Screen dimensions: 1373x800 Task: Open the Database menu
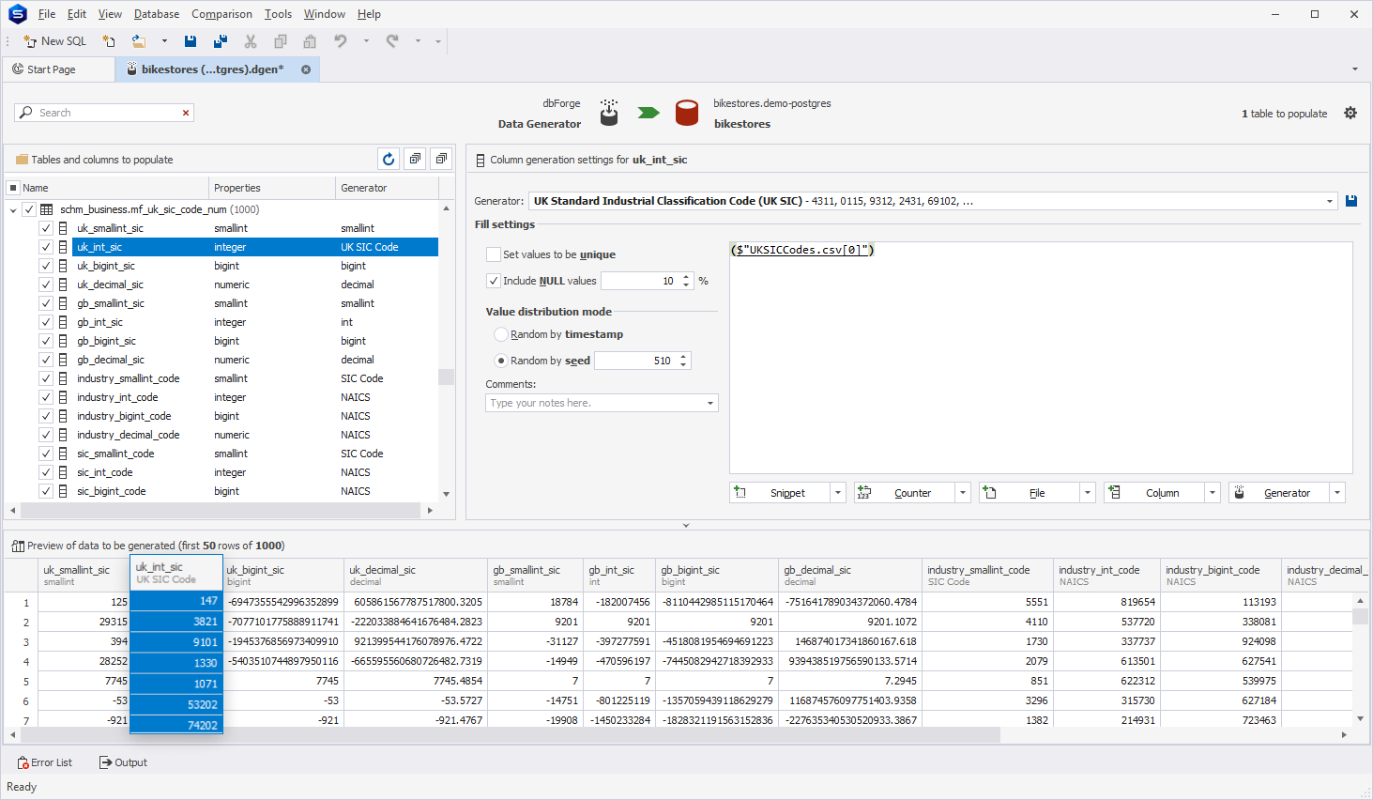[157, 14]
